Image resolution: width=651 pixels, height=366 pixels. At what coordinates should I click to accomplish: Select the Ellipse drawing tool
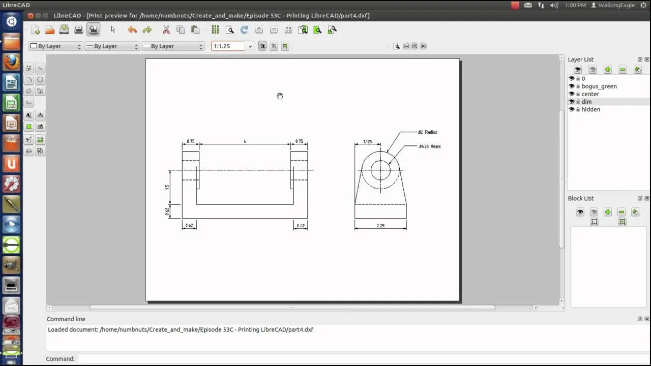point(29,90)
